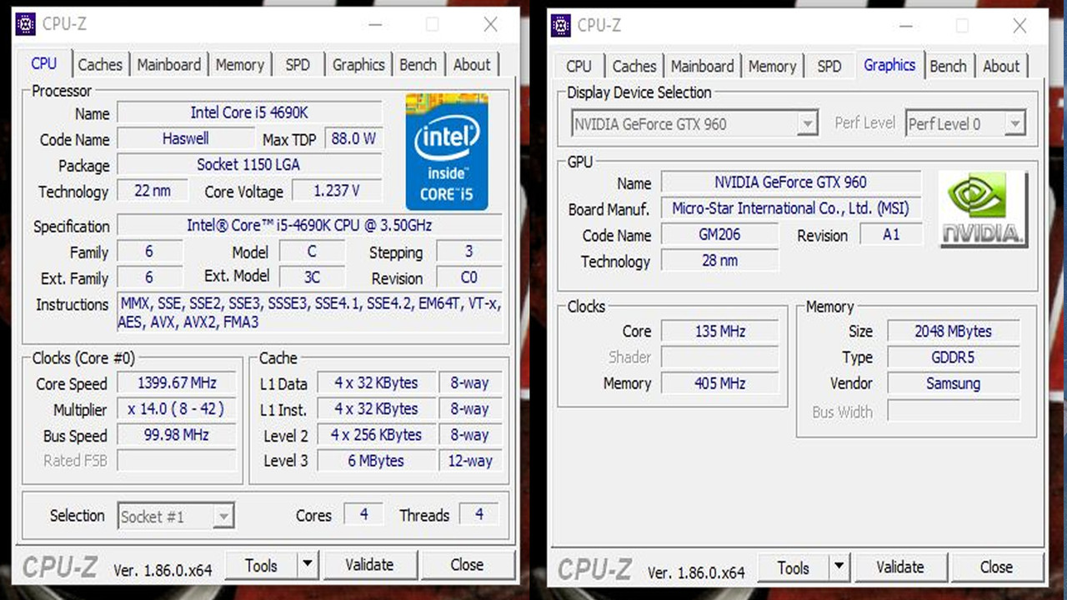Viewport: 1067px width, 600px height.
Task: Switch to the Bench tab in right window
Action: 949,65
